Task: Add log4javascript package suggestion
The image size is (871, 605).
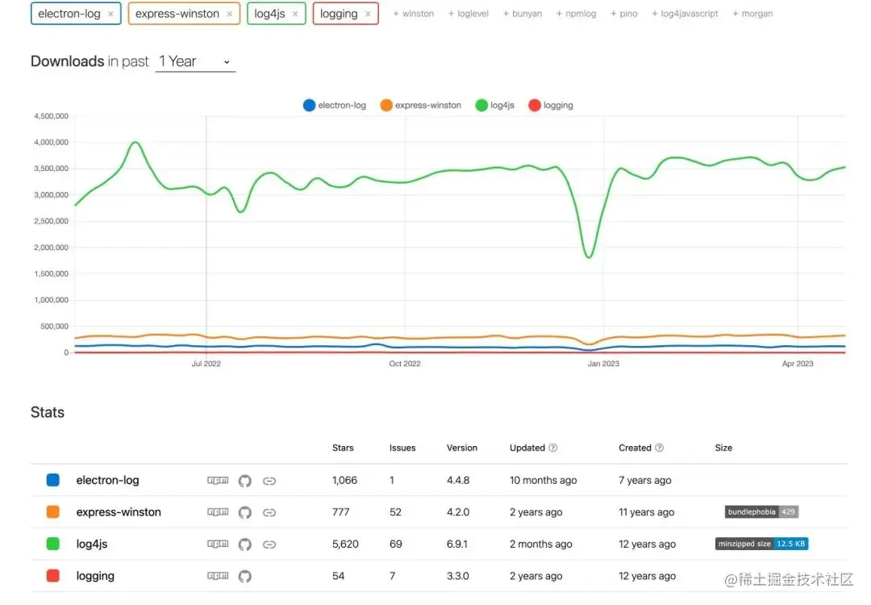Action: [x=685, y=14]
